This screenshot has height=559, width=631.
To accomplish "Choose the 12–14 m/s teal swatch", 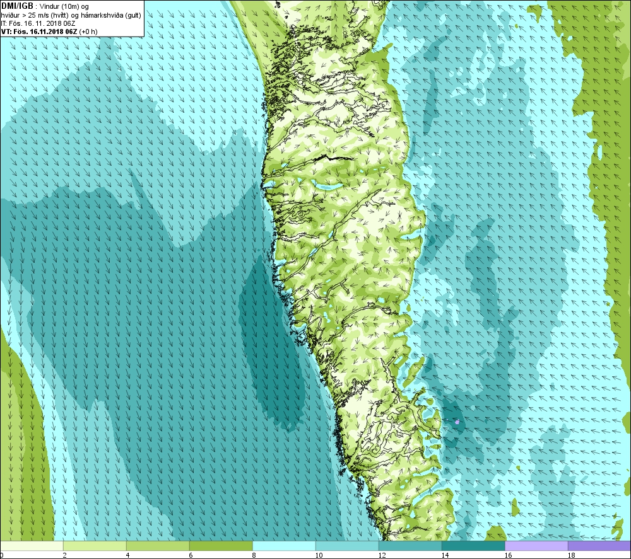I will coord(411,546).
